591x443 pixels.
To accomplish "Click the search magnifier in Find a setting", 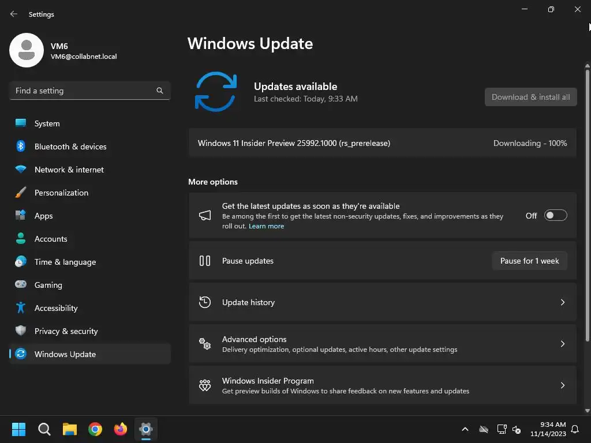I will 160,91.
